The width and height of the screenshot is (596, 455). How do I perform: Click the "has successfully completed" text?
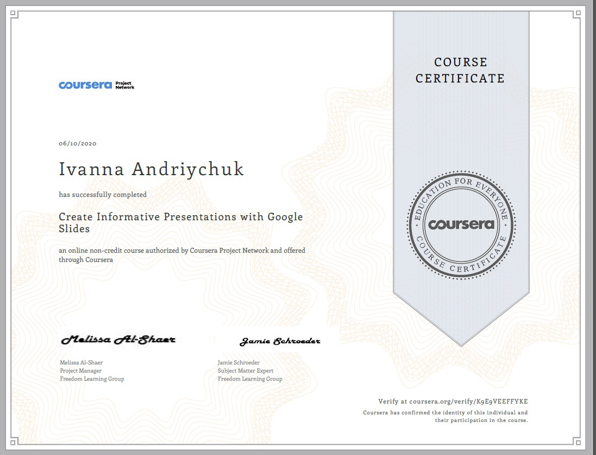(103, 194)
